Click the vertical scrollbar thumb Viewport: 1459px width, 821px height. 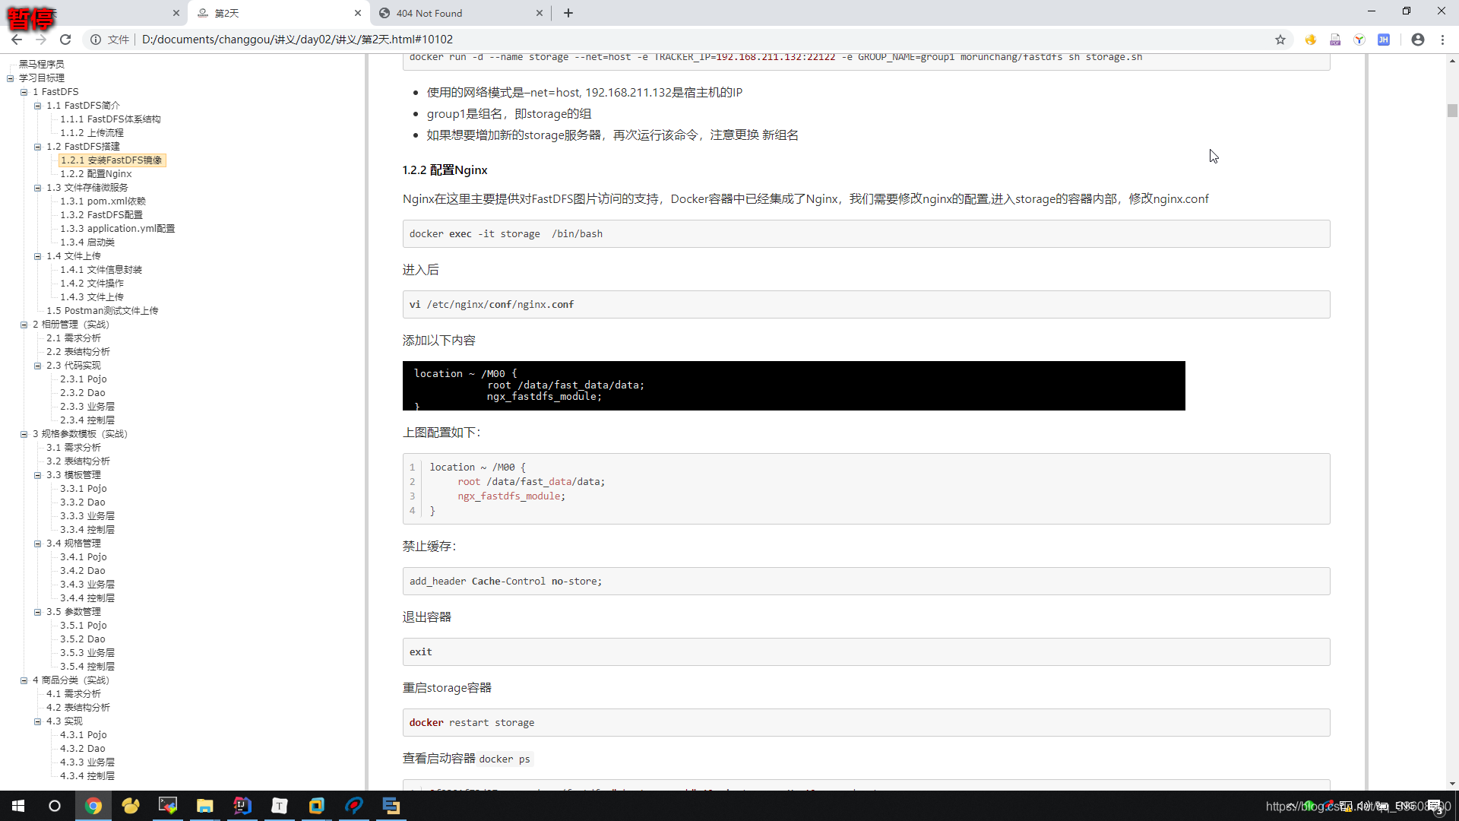(1452, 111)
